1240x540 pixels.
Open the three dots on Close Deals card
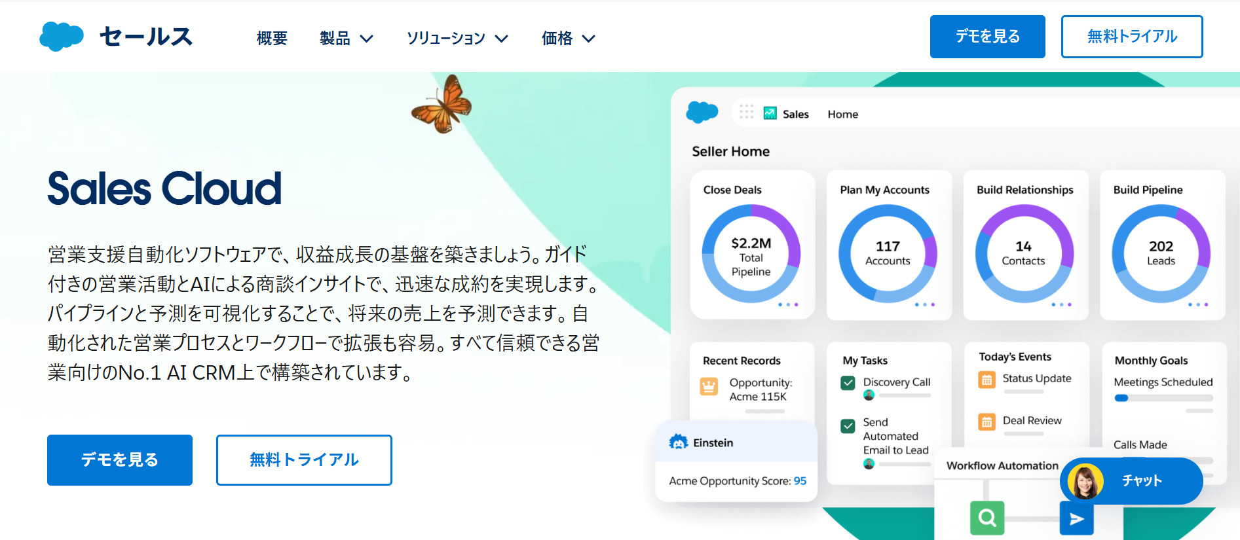click(x=788, y=304)
